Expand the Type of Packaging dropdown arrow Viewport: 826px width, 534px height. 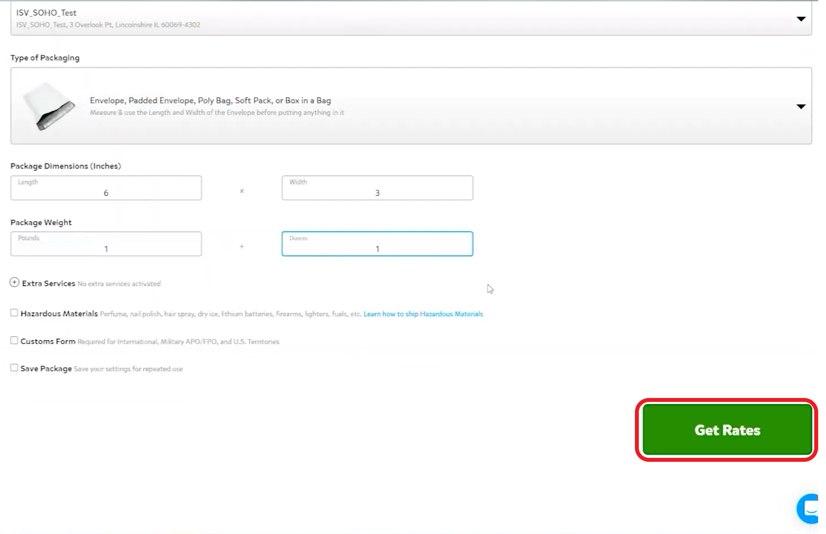click(801, 106)
